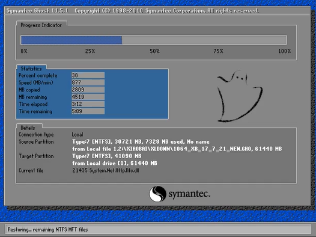Click the symantec wordmark text
Image resolution: width=316 pixels, height=237 pixels.
[x=189, y=194]
